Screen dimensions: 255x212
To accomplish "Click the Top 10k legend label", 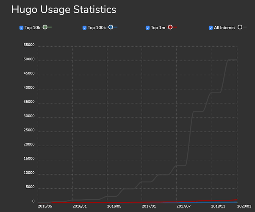I will point(32,28).
